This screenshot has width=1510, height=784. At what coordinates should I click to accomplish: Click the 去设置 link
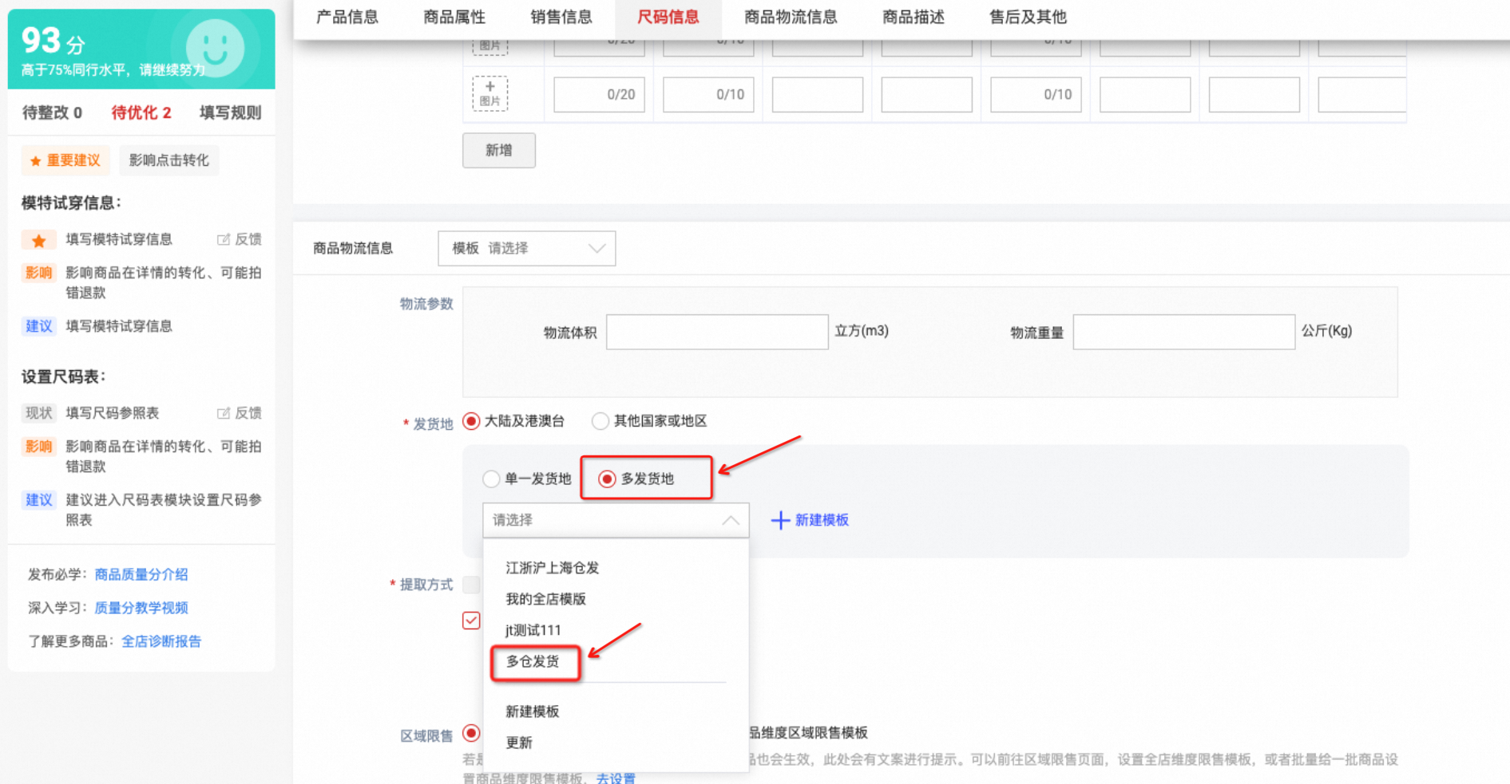click(616, 778)
